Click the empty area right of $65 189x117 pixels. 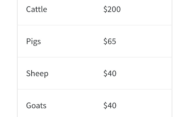144,41
